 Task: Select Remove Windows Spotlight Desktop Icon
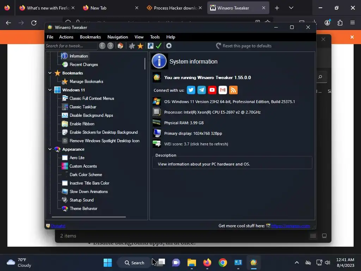pos(104,141)
